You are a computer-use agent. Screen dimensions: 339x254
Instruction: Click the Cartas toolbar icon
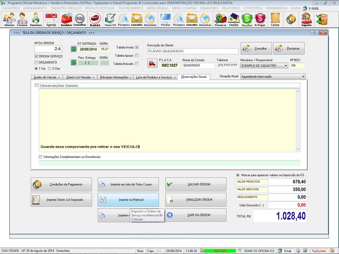click(275, 19)
